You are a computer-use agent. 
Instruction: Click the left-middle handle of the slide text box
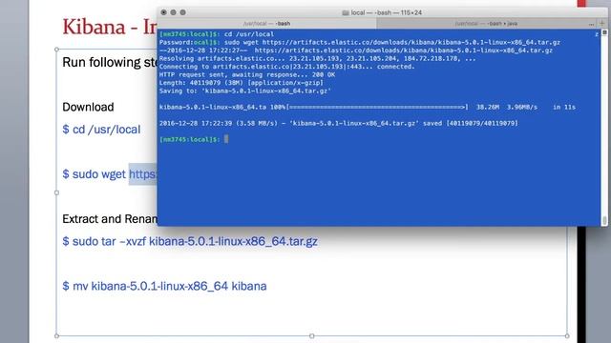(57, 192)
